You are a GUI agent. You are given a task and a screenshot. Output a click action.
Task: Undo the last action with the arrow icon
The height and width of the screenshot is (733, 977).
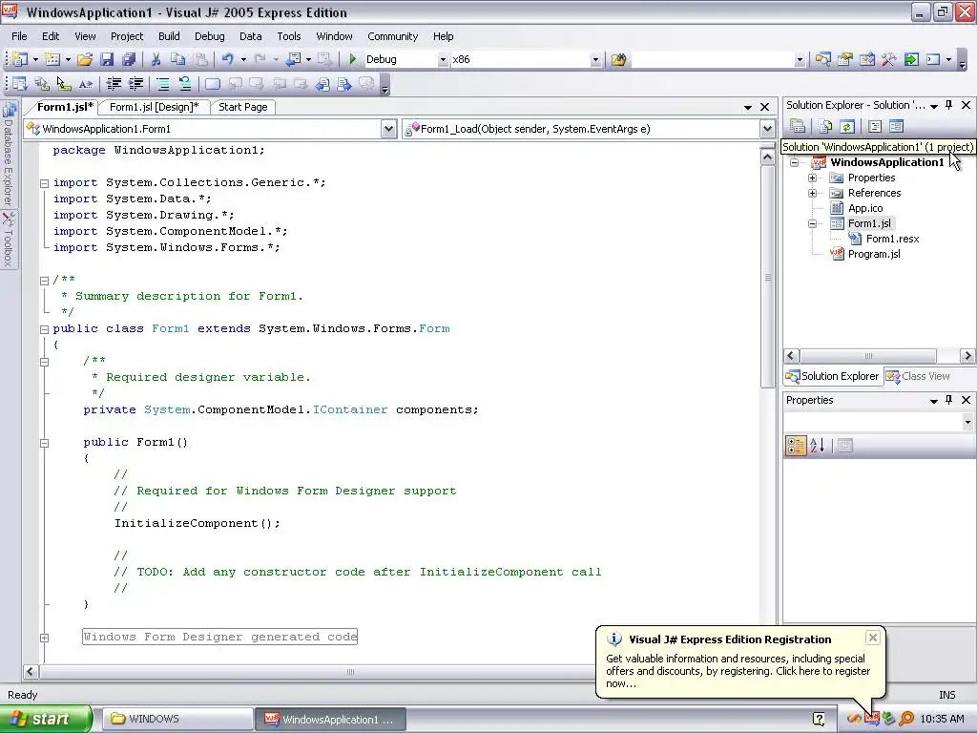pos(228,59)
